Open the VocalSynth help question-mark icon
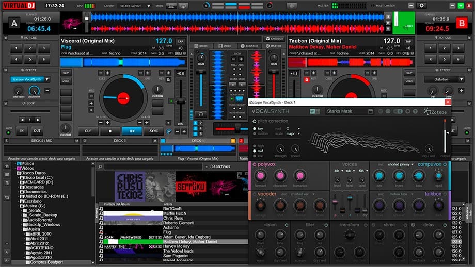475x267 pixels. [x=415, y=111]
